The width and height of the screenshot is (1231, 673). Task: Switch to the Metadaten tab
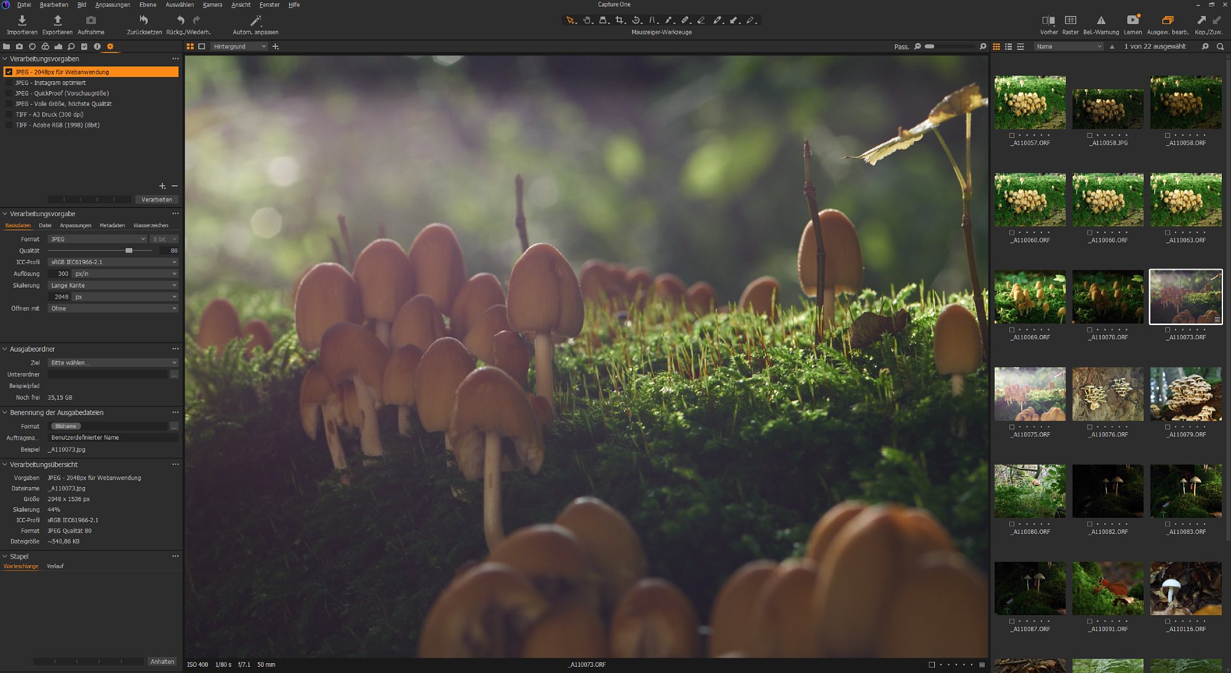tap(112, 225)
